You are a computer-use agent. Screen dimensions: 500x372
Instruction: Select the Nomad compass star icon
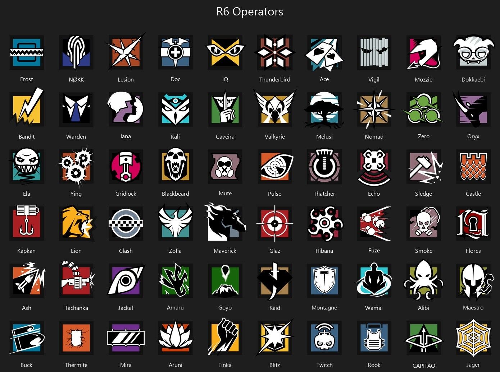coord(374,109)
